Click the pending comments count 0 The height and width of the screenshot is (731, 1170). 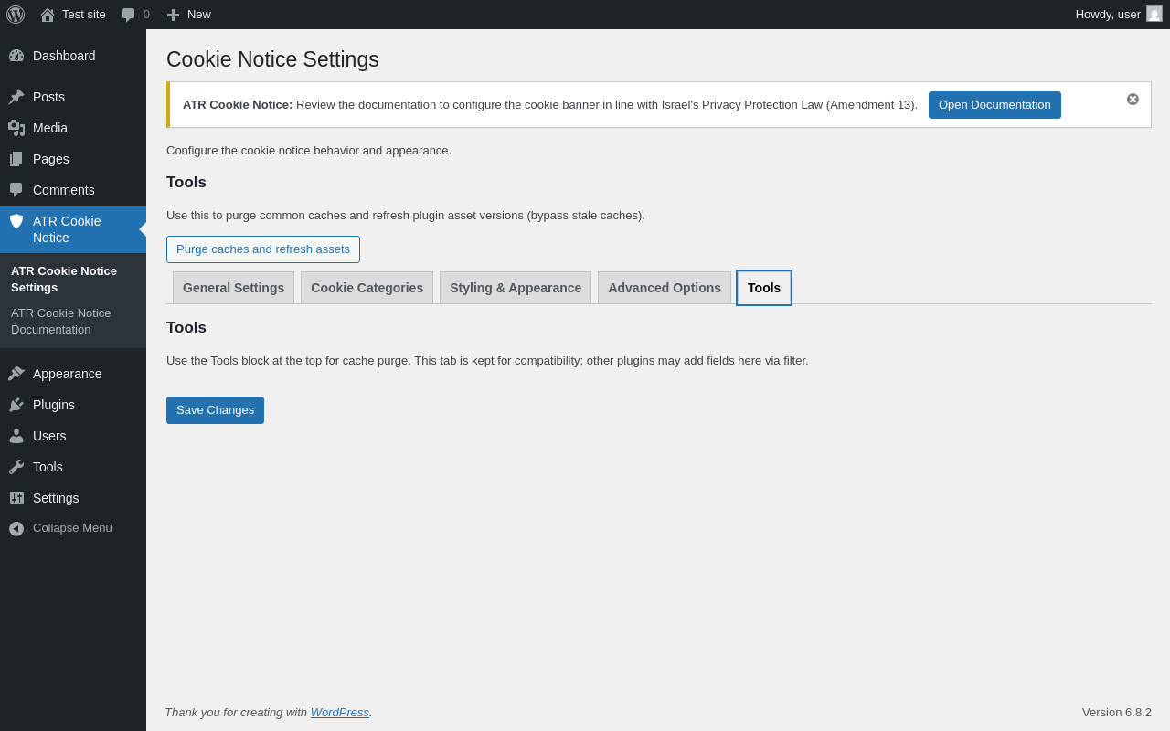tap(146, 15)
